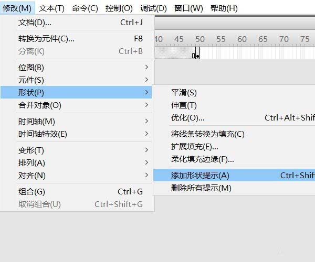Image resolution: width=315 pixels, height=262 pixels.
Task: Click frame 75 on timeline ruler
Action: 304,39
